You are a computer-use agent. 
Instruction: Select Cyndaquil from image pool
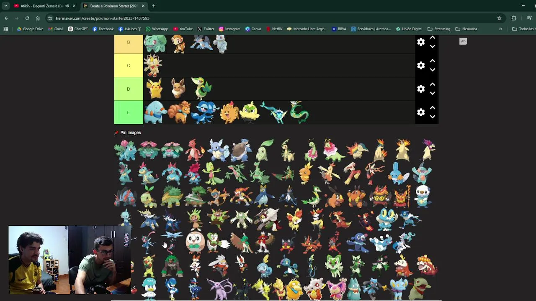pos(357,151)
